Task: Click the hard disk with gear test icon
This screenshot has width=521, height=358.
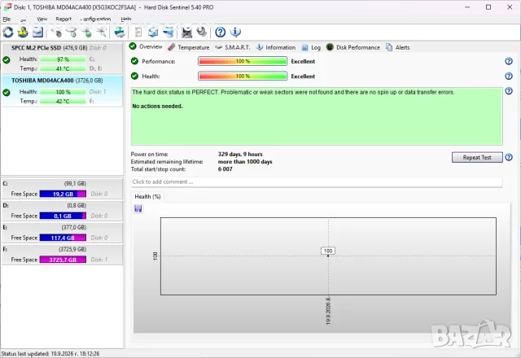Action: click(56, 33)
